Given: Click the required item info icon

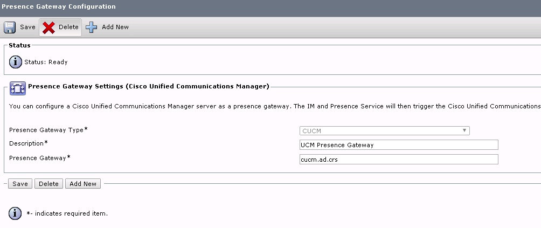Looking at the screenshot, I should pyautogui.click(x=15, y=213).
